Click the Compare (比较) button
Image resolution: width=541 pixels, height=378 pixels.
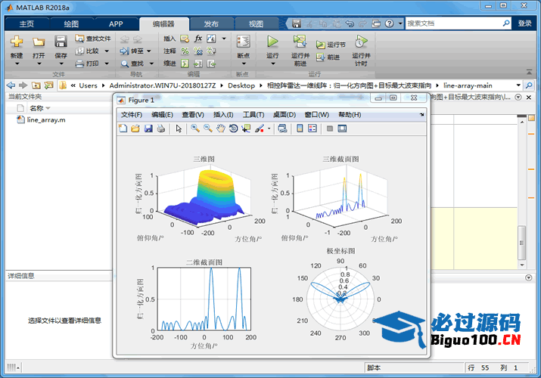click(x=88, y=51)
